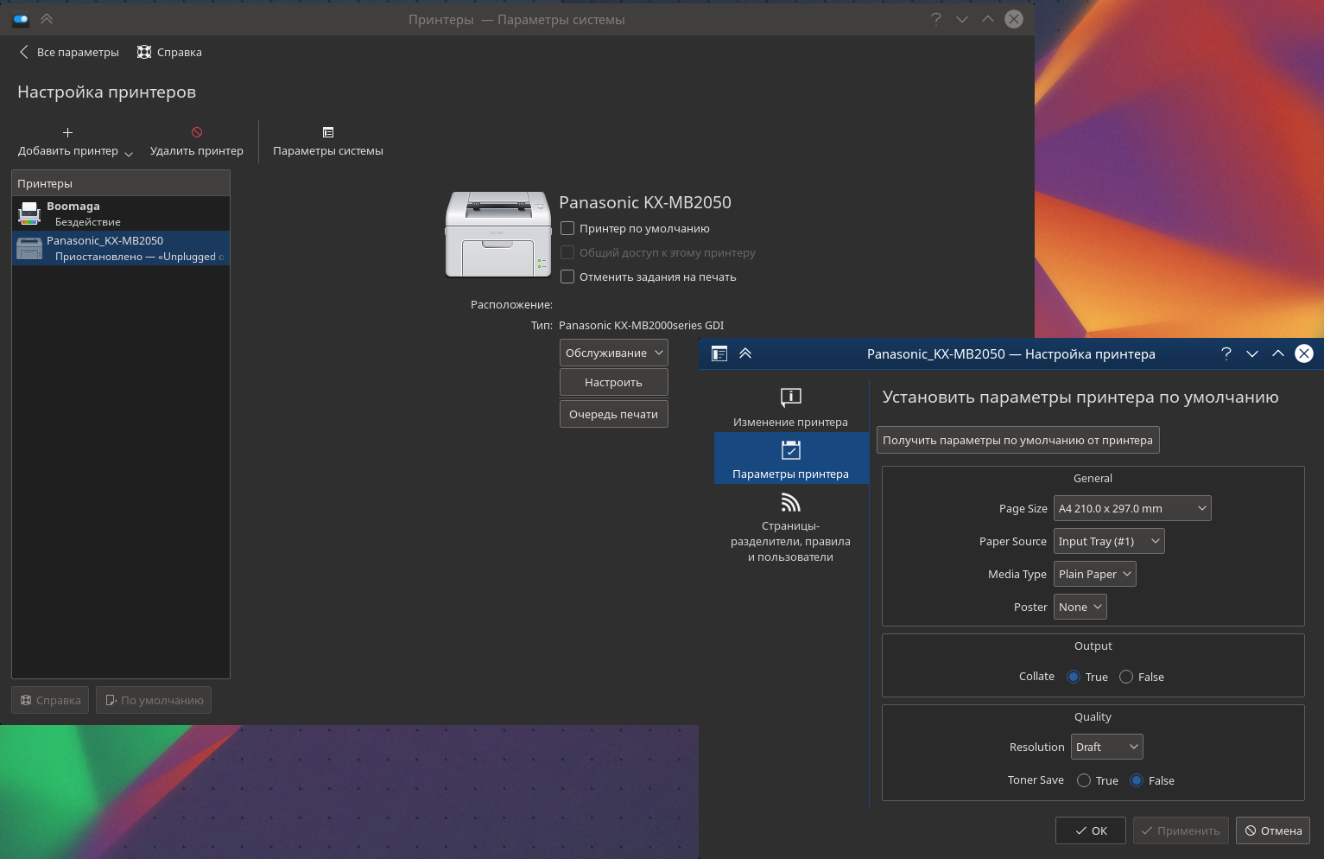Click the Изменение принтера info icon
Image resolution: width=1324 pixels, height=859 pixels.
[x=791, y=398]
